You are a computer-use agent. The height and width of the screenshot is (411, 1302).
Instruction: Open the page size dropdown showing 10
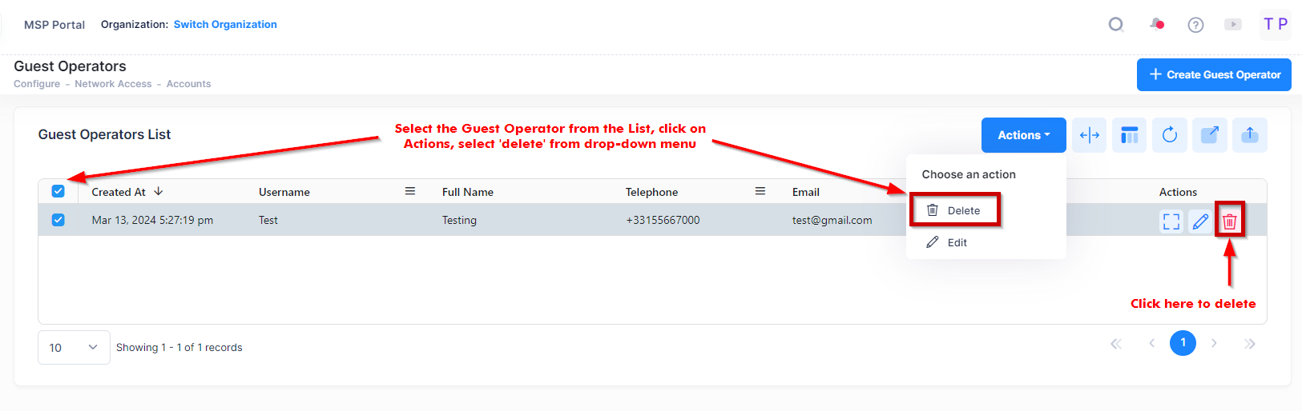coord(74,348)
